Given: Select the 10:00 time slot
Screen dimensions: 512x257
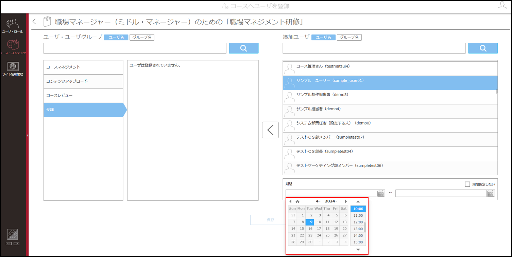Looking at the screenshot, I should point(358,209).
